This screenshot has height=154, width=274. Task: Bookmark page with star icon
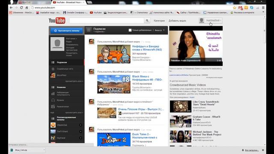click(235, 8)
